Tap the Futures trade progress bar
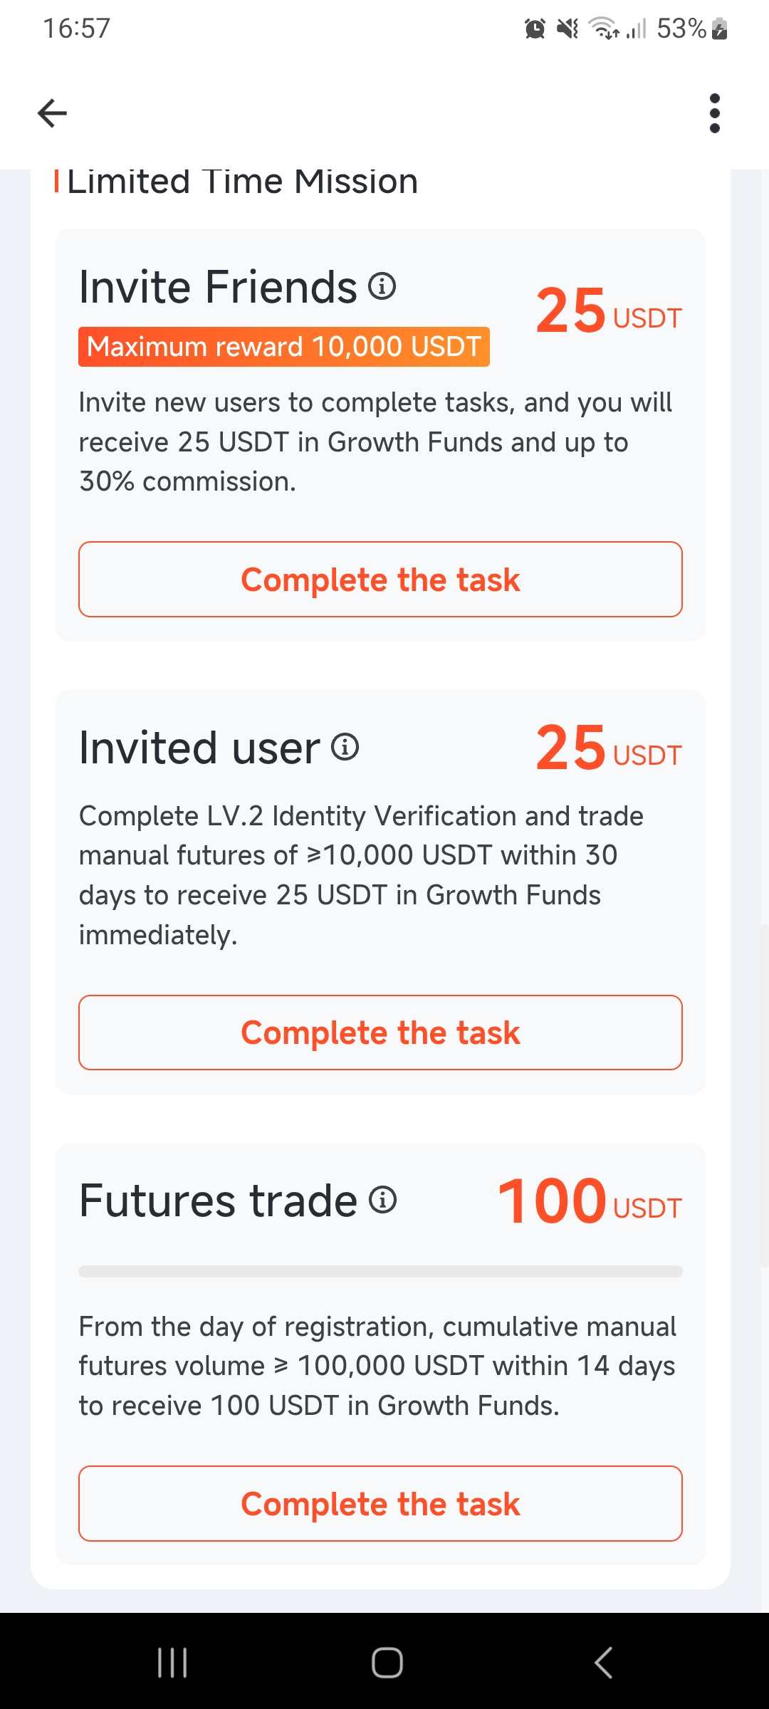The image size is (769, 1709). click(380, 1271)
